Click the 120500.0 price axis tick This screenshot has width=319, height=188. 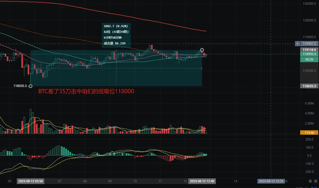(309, 4)
